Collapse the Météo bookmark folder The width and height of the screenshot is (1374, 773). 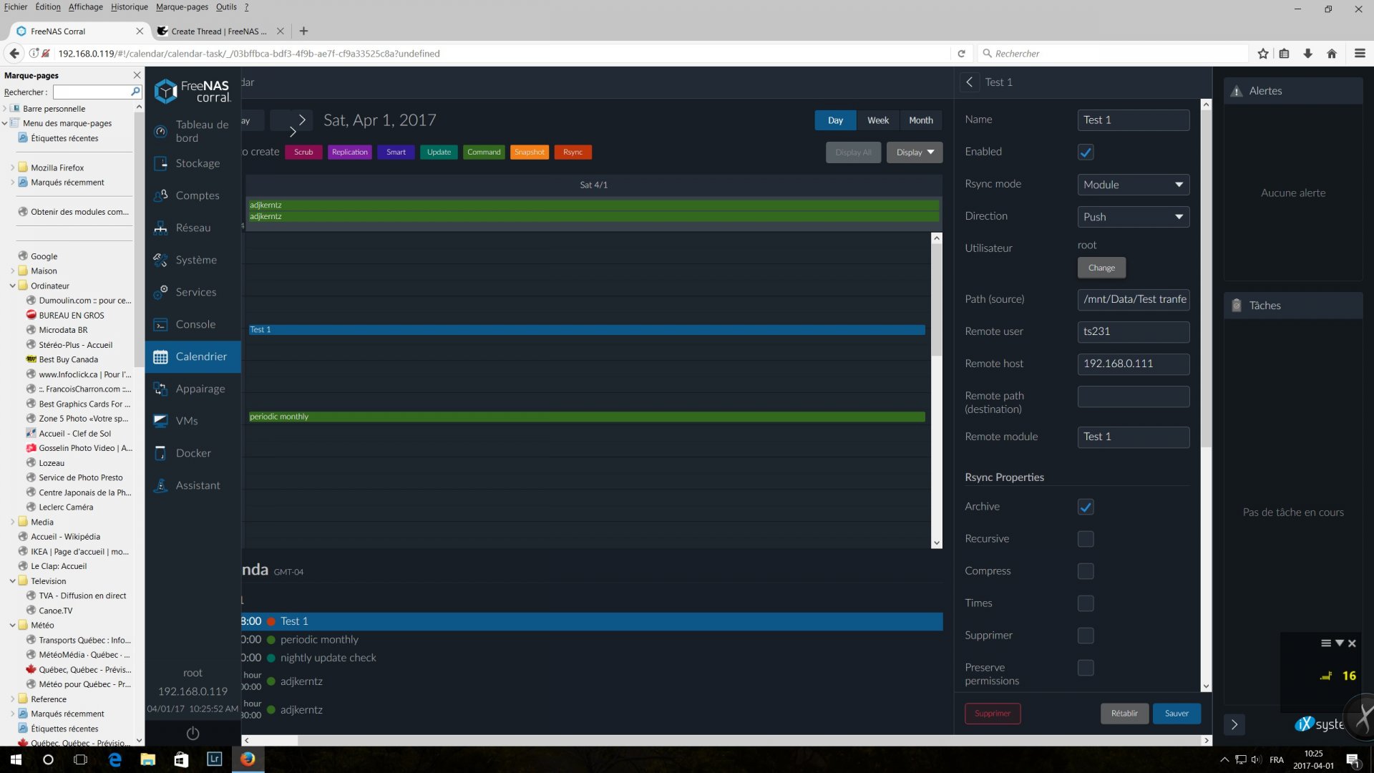[x=12, y=626]
